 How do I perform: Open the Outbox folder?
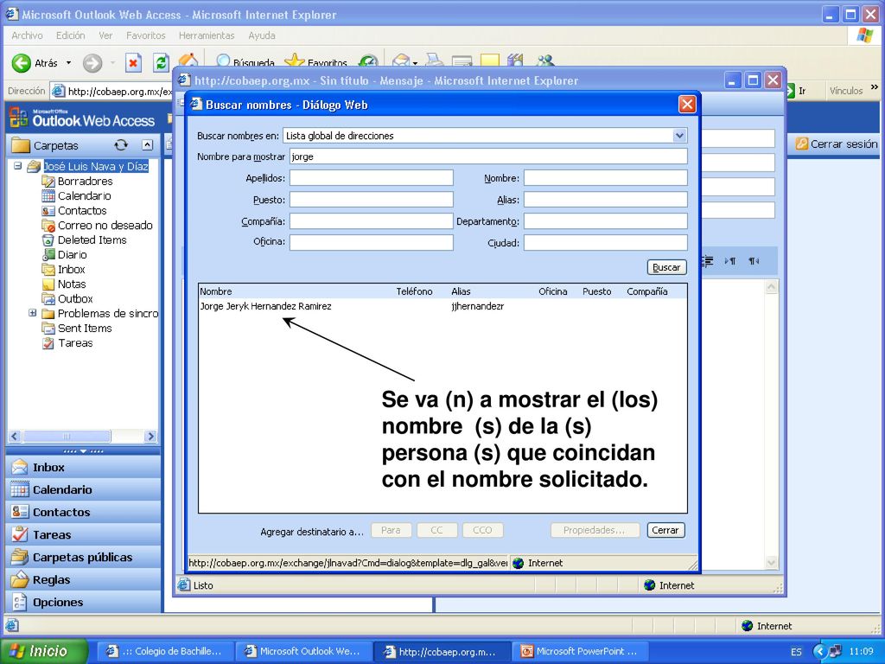coord(75,298)
